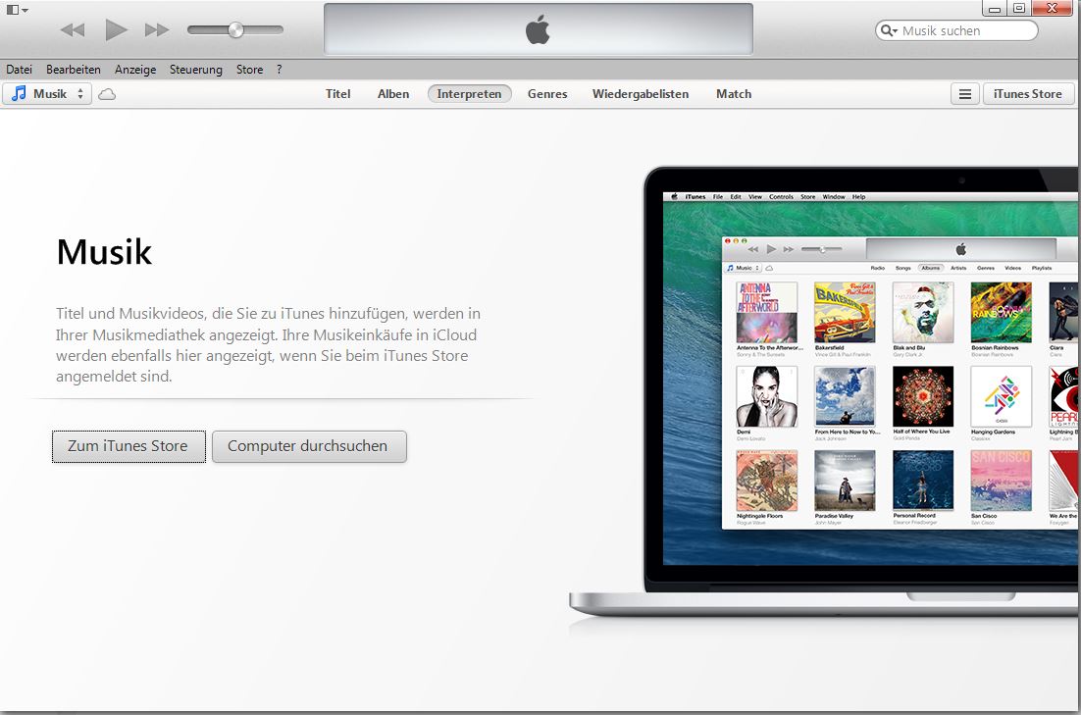Image resolution: width=1081 pixels, height=715 pixels.
Task: Open the Datei menu
Action: coord(20,70)
